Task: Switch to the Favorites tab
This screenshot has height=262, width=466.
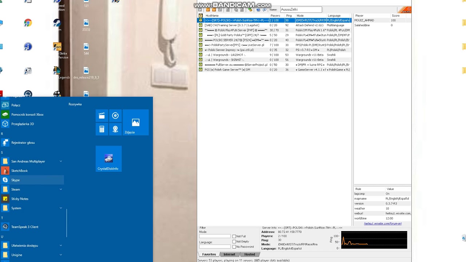Action: pos(209,254)
